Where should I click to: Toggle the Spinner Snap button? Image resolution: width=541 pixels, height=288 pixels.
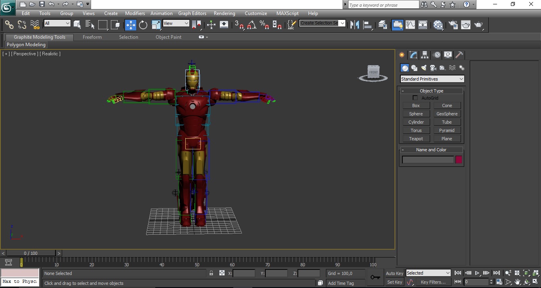click(277, 24)
